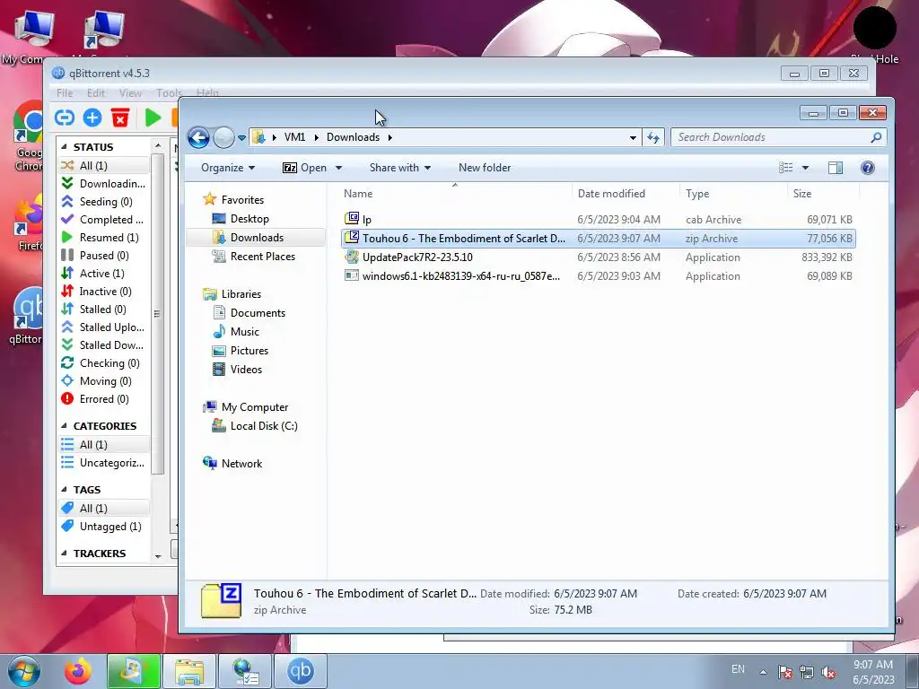Open qBittorrent File menu
The height and width of the screenshot is (689, 919).
[x=65, y=92]
